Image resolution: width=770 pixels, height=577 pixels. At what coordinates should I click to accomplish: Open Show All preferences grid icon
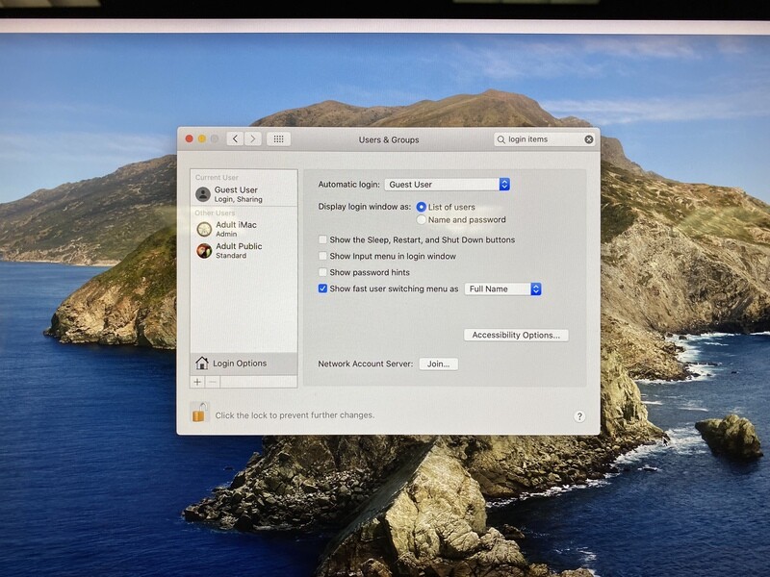coord(279,138)
